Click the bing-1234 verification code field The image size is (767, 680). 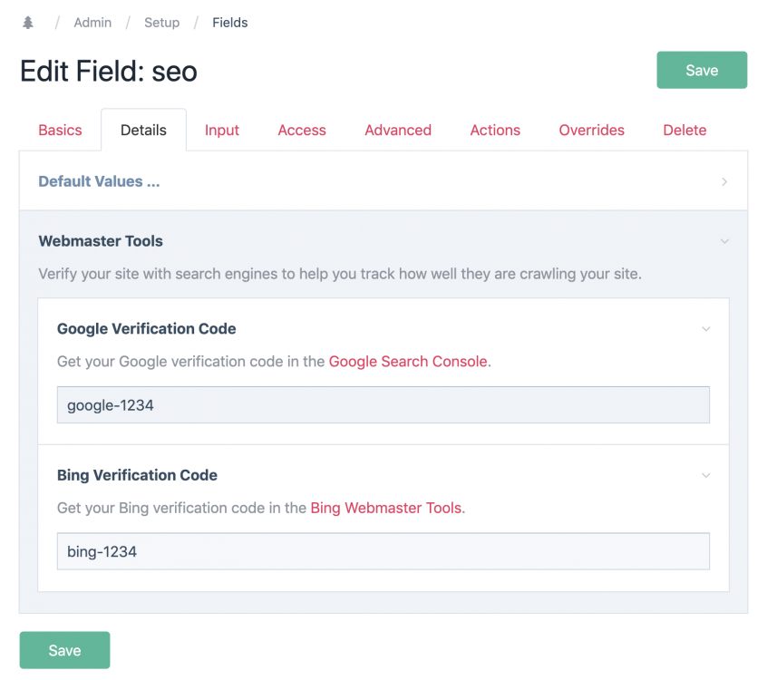coord(383,550)
